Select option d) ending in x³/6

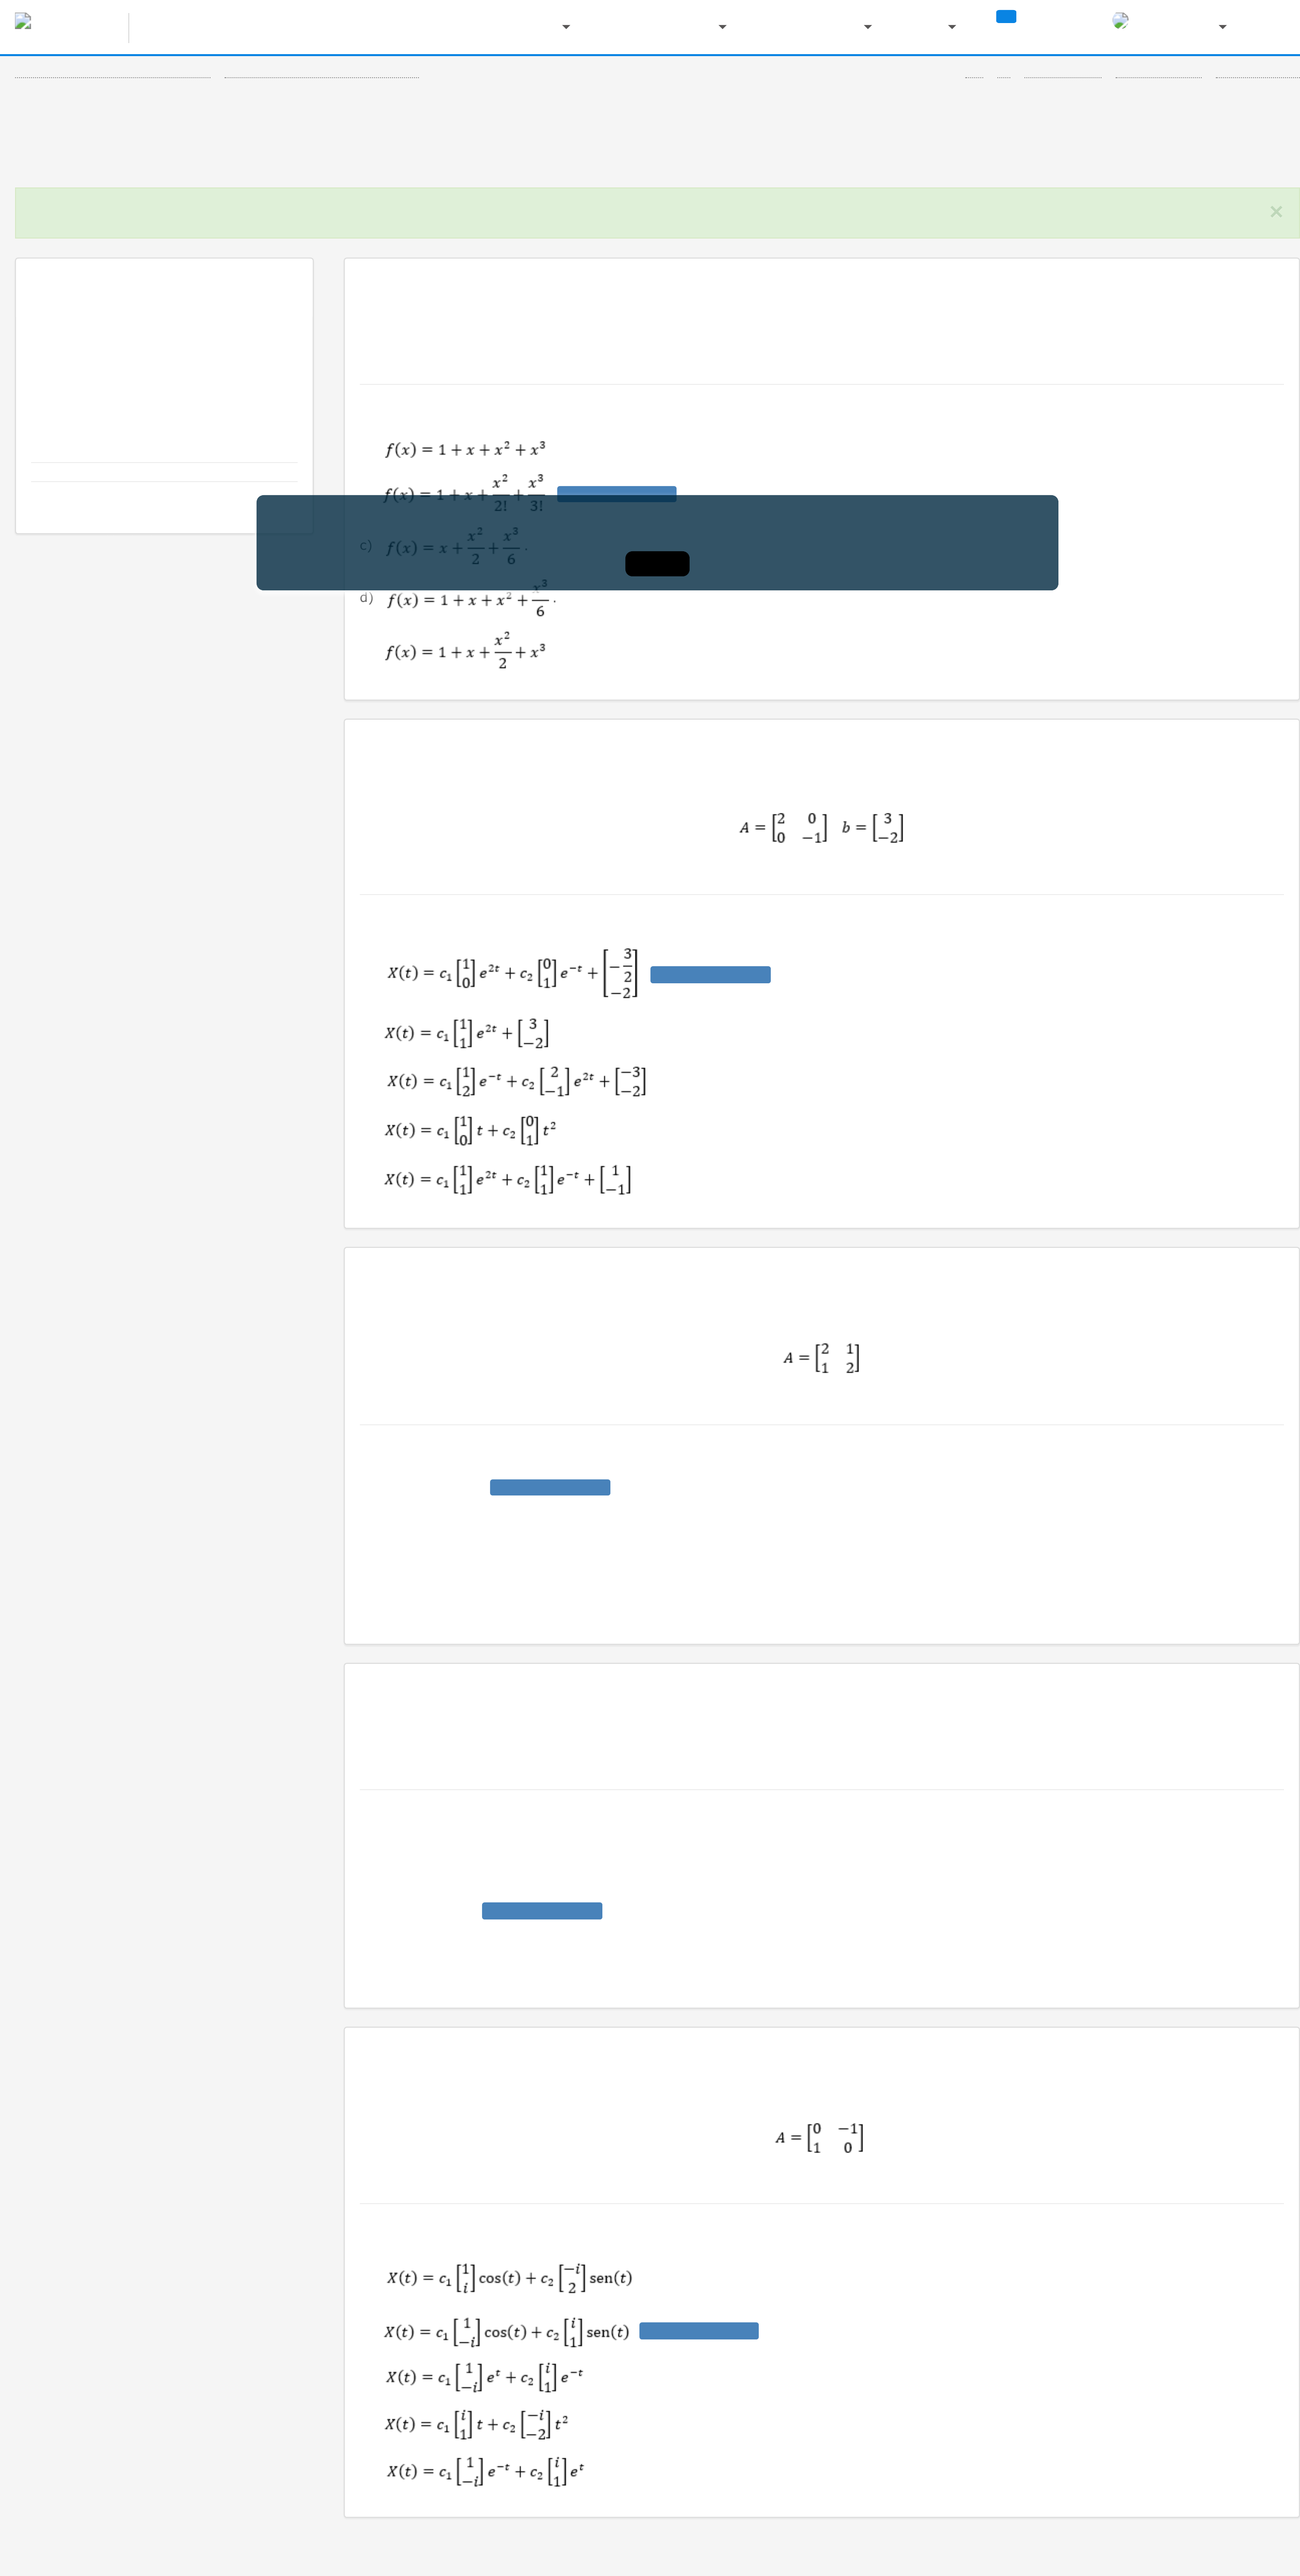(470, 599)
